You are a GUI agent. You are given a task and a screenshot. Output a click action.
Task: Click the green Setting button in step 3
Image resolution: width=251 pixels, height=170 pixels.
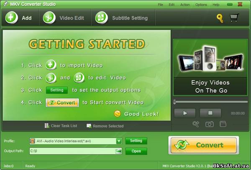pyautogui.click(x=57, y=90)
